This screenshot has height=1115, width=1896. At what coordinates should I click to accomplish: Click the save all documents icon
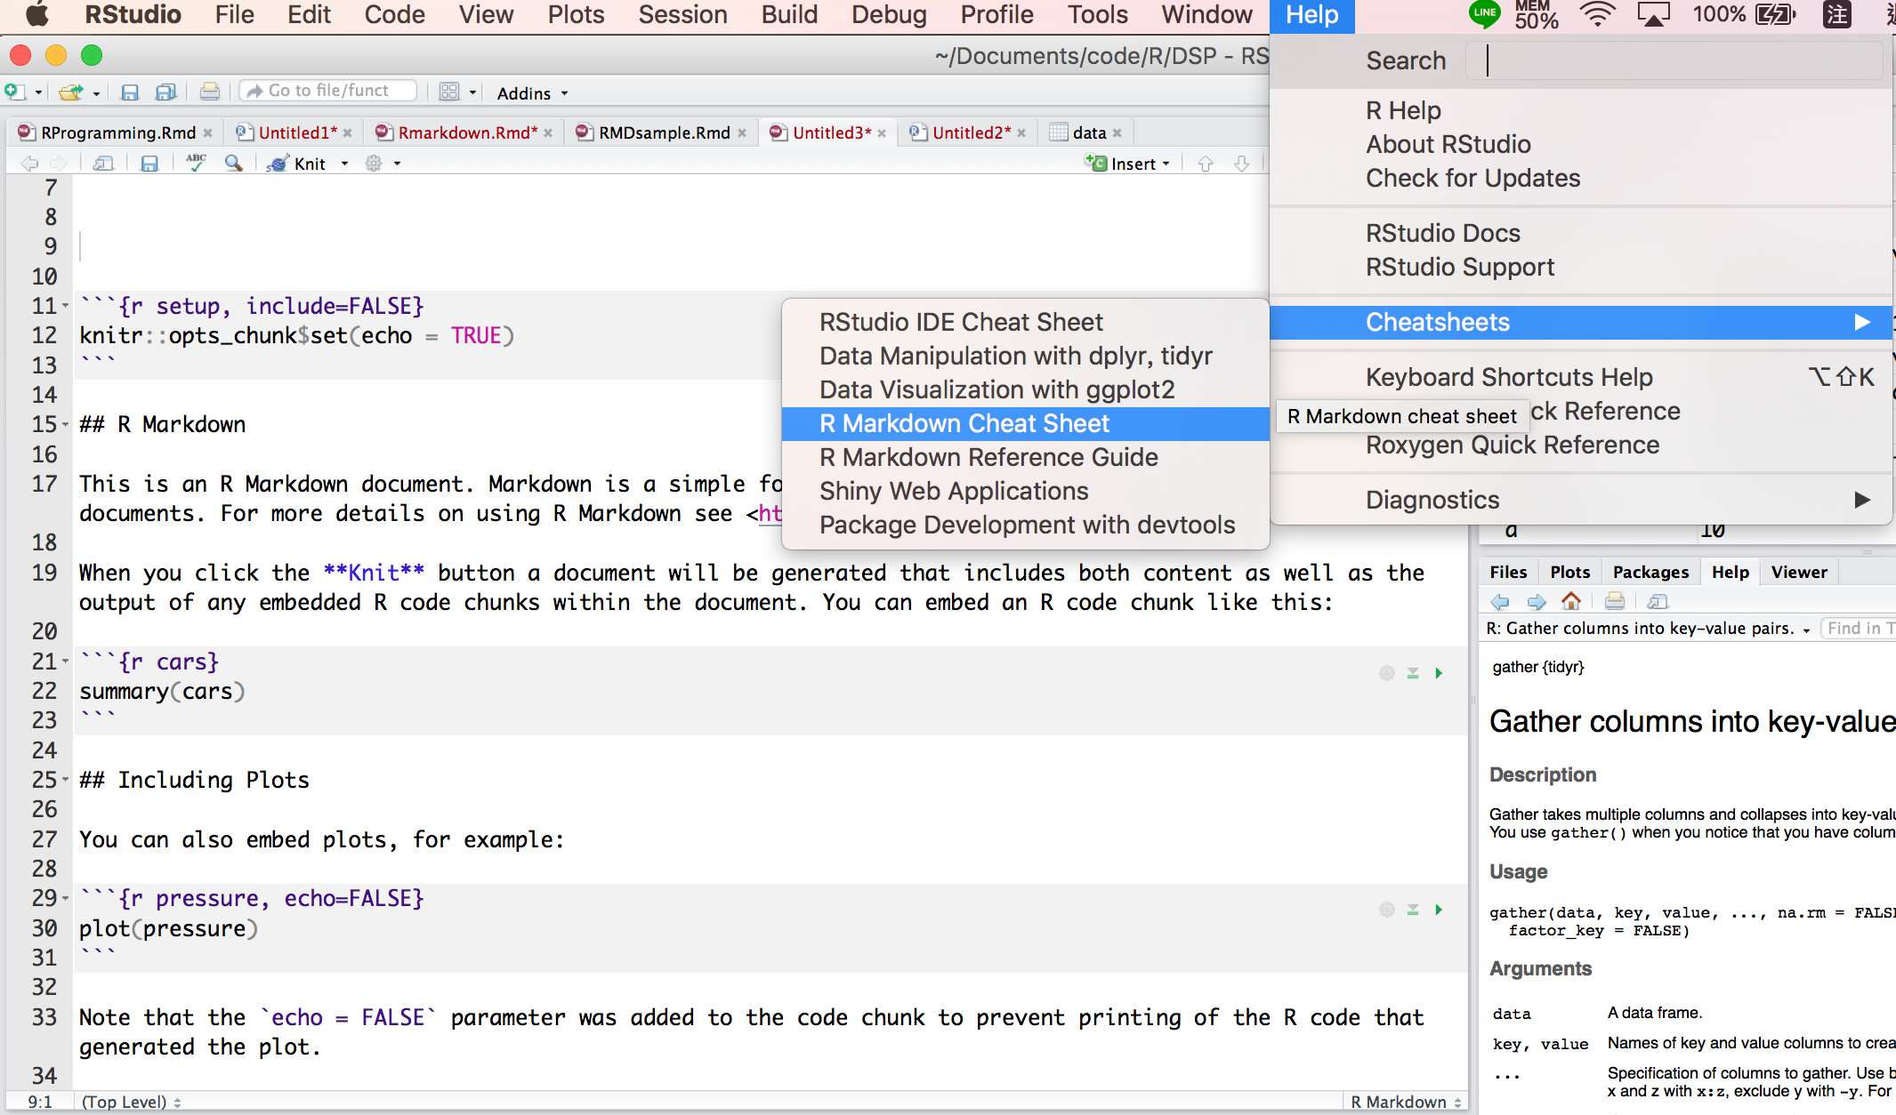165,92
